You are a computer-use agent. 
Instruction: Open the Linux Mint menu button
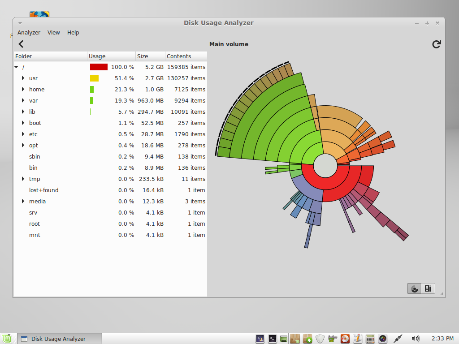coord(6,339)
